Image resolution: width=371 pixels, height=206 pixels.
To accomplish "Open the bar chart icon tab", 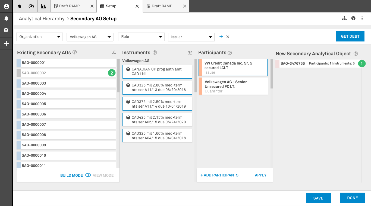I will click(x=43, y=6).
